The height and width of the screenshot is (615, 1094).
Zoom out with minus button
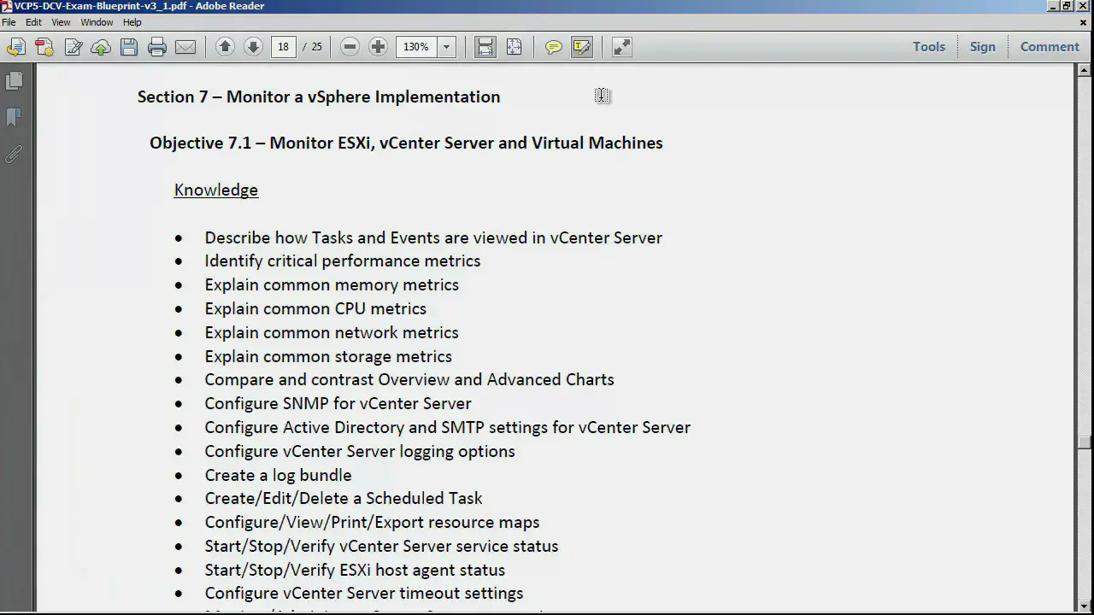350,47
